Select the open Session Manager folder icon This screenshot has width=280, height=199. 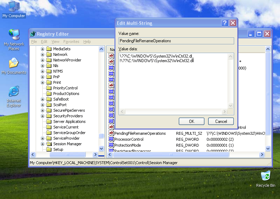pyautogui.click(x=49, y=144)
